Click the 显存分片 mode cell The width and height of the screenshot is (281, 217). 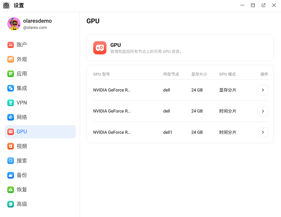tap(228, 90)
